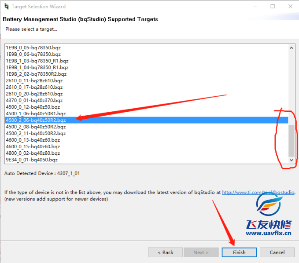Click the scrollbar up arrow
This screenshot has height=263, width=299.
coord(291,47)
